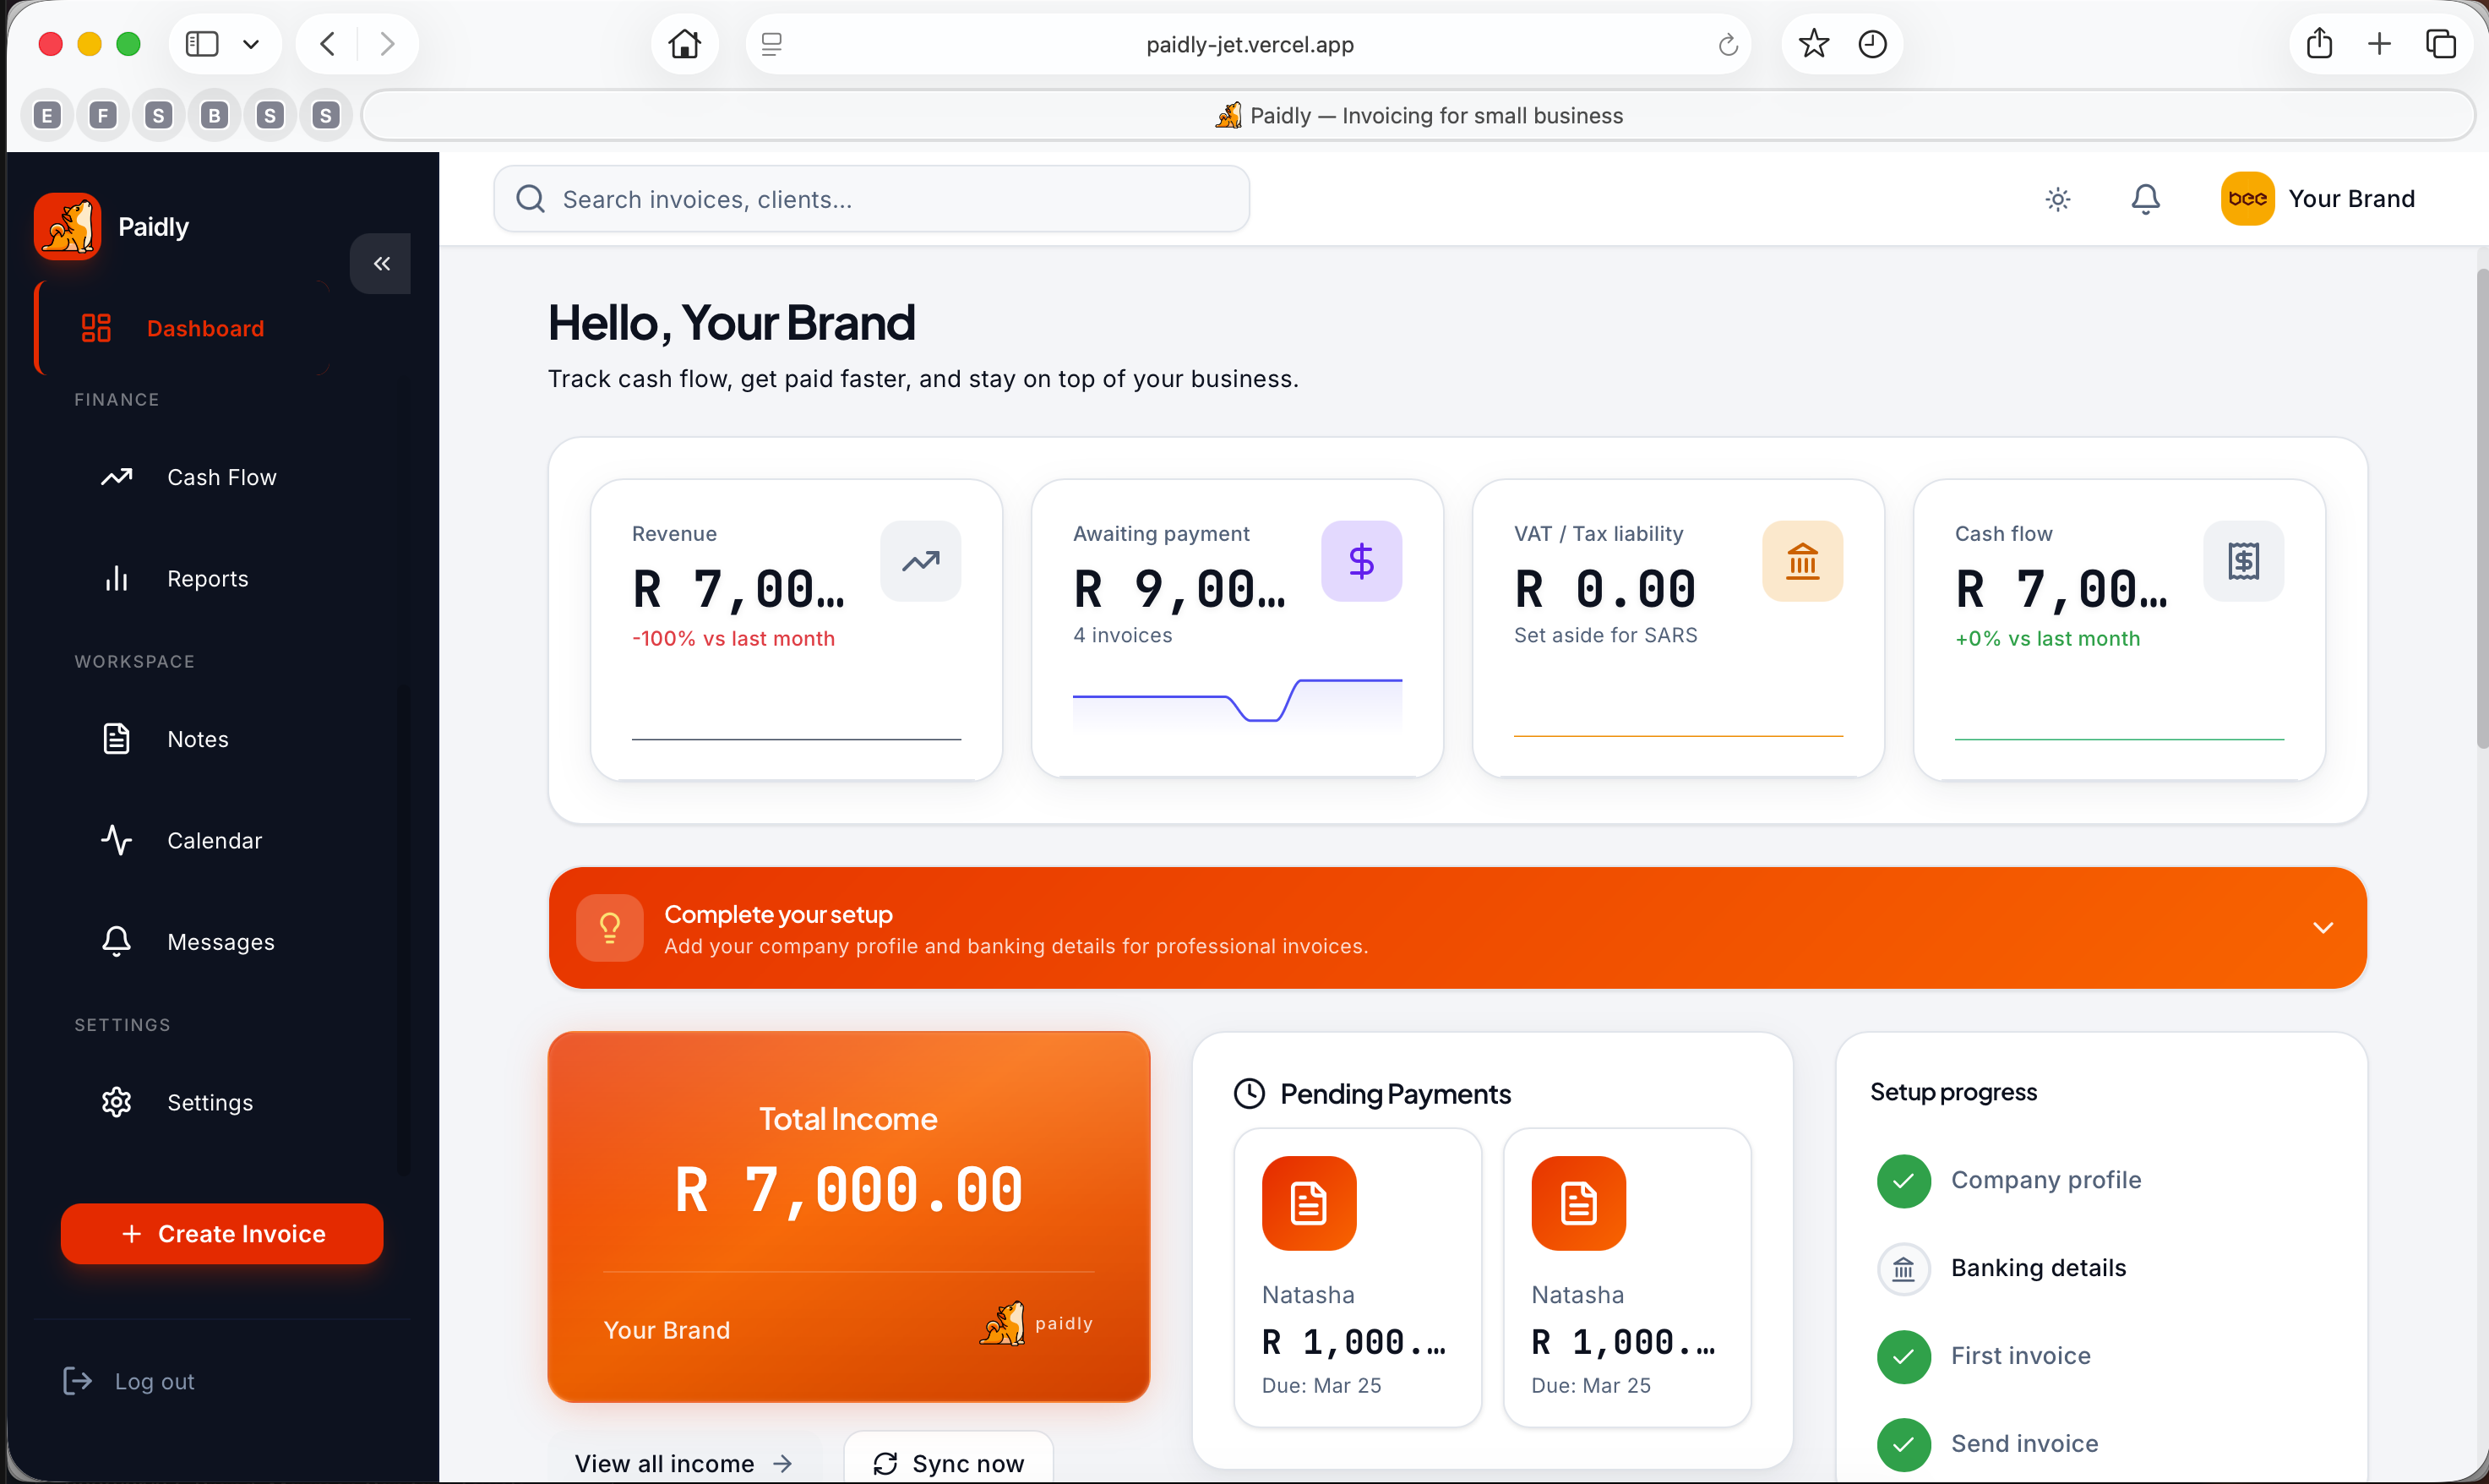Click the Safari sidebar toggle icon
This screenshot has height=1484, width=2489.
(x=202, y=44)
